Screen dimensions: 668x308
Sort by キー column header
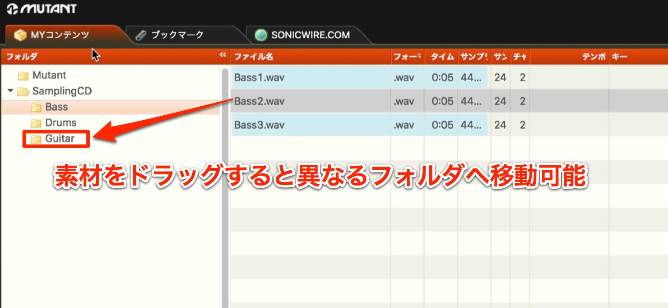638,56
